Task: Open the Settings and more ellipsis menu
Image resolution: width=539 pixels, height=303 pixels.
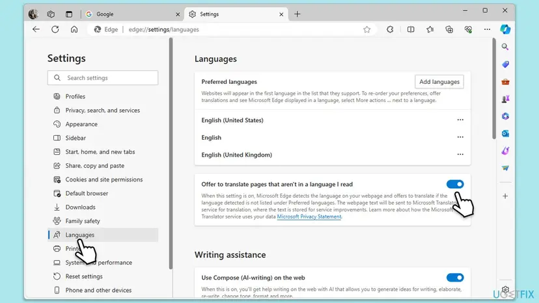Action: point(487,29)
